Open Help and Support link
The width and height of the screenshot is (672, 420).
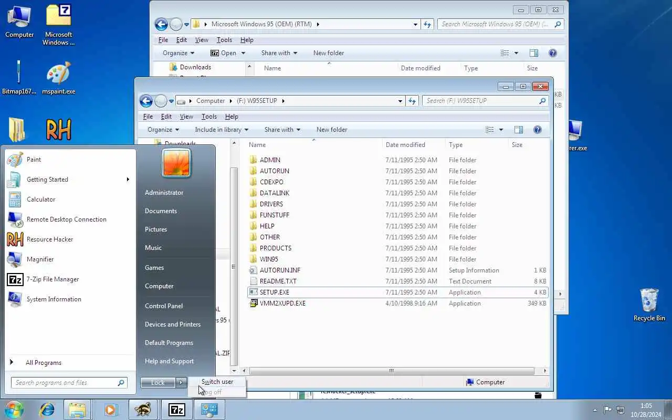(x=169, y=361)
